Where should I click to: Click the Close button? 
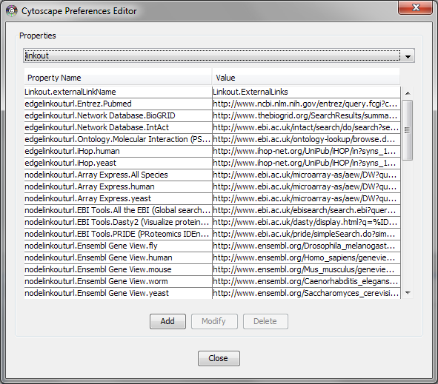click(219, 358)
